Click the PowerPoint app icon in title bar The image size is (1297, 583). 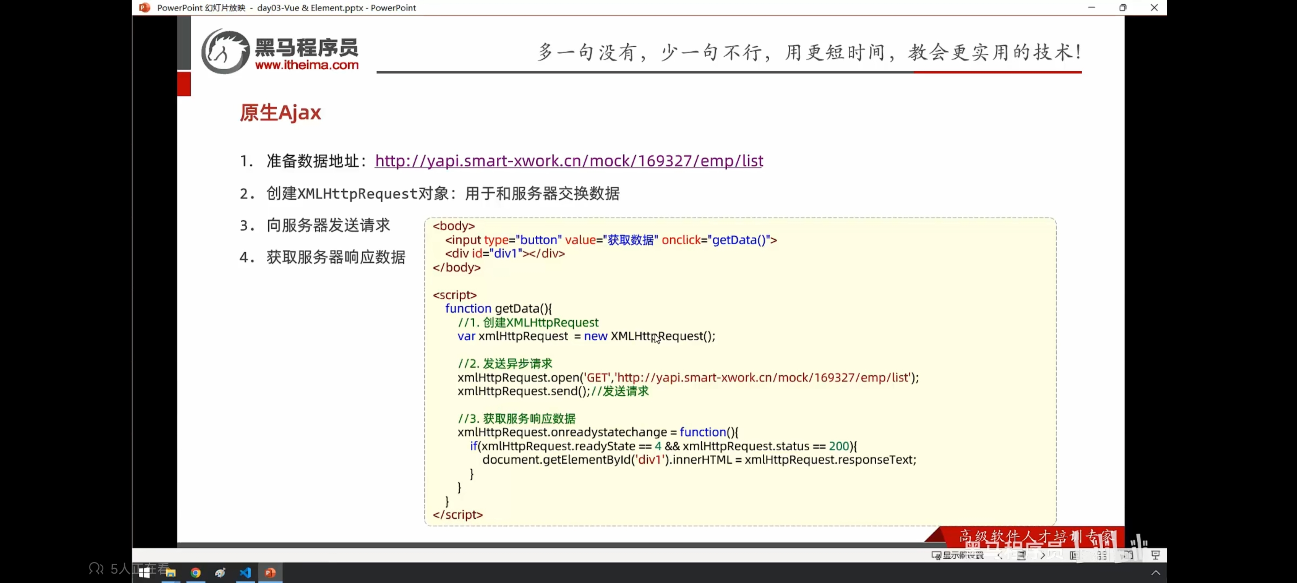[145, 8]
